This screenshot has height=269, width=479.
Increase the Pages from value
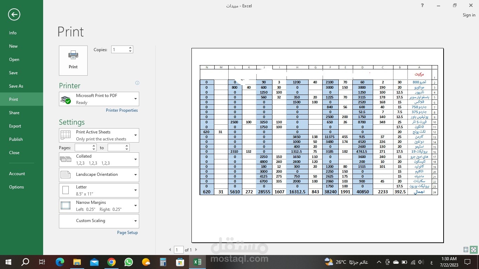(x=94, y=146)
